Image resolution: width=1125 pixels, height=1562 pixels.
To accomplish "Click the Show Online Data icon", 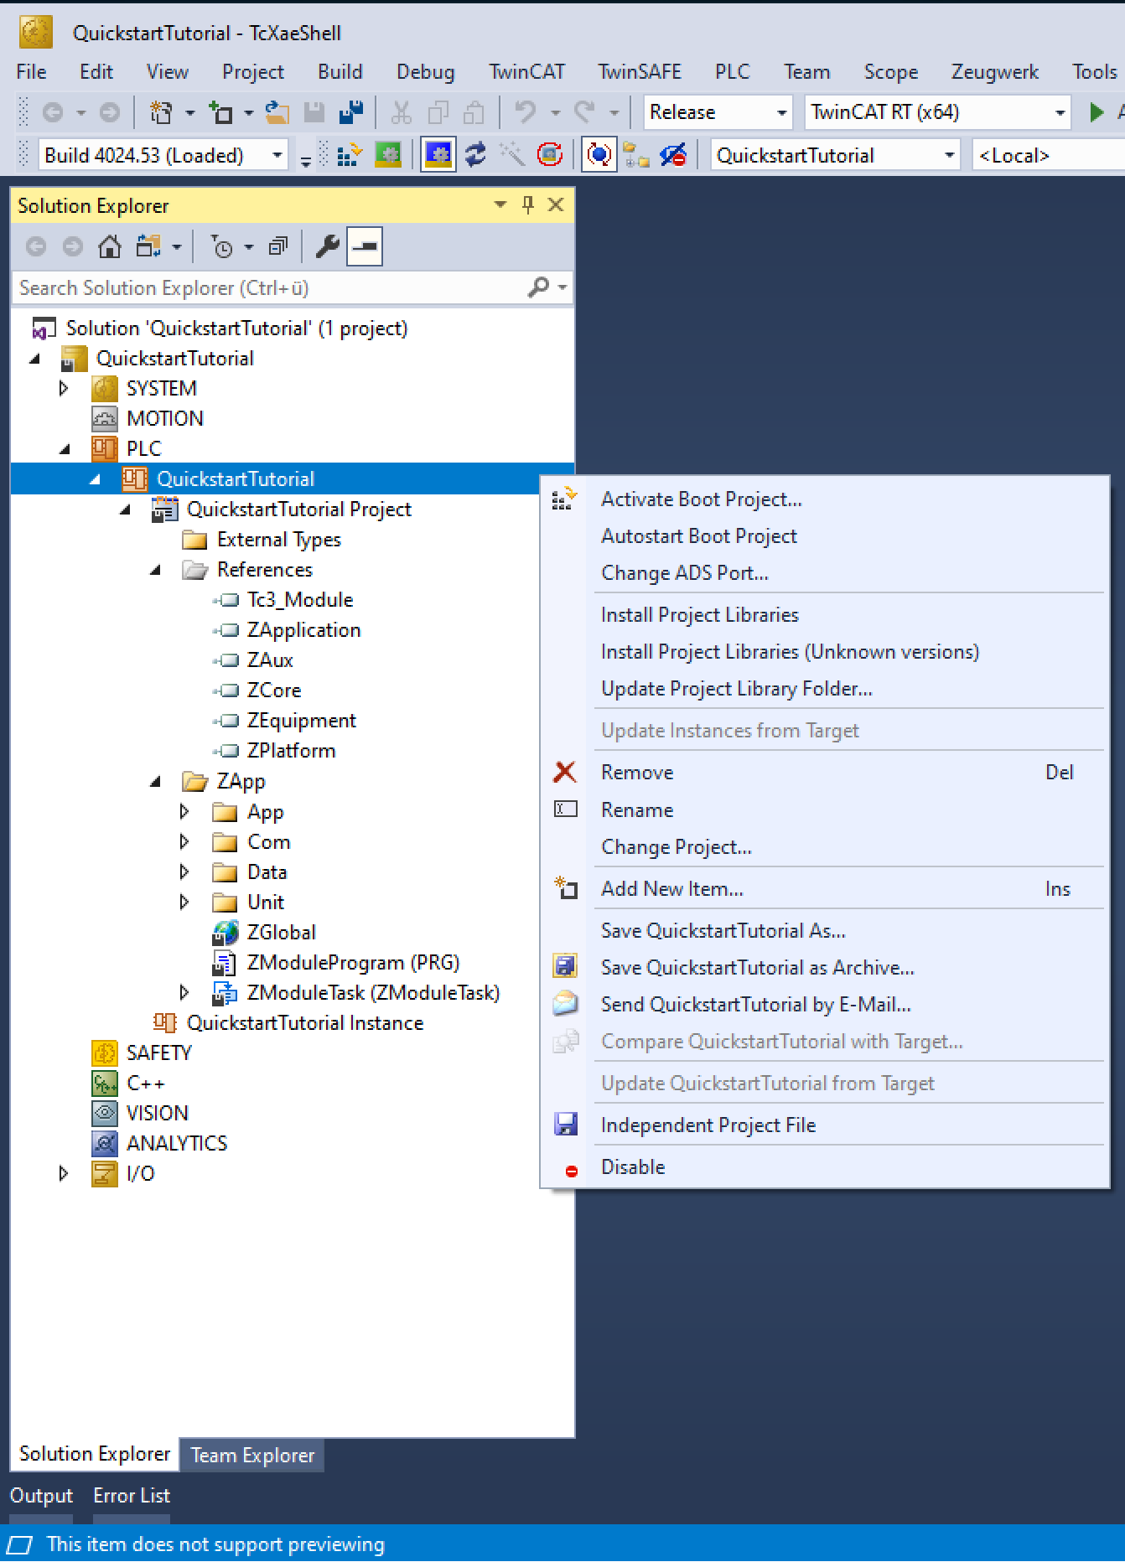I will pos(599,155).
